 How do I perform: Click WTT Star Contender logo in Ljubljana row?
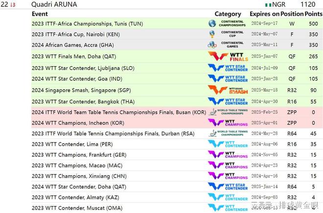pos(228,68)
